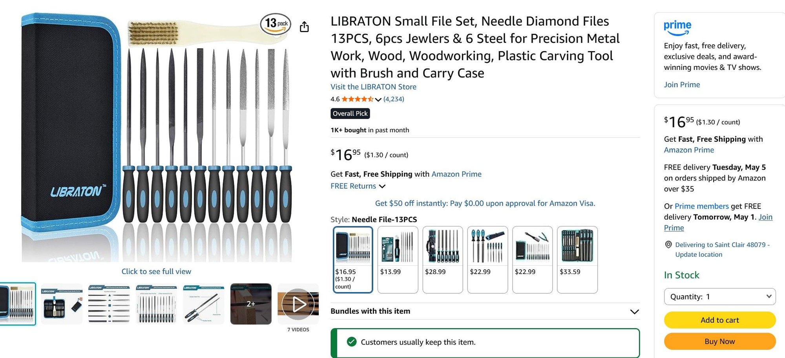Select the Needle File-13PCS $16.95 style
The width and height of the screenshot is (785, 358).
coord(353,259)
